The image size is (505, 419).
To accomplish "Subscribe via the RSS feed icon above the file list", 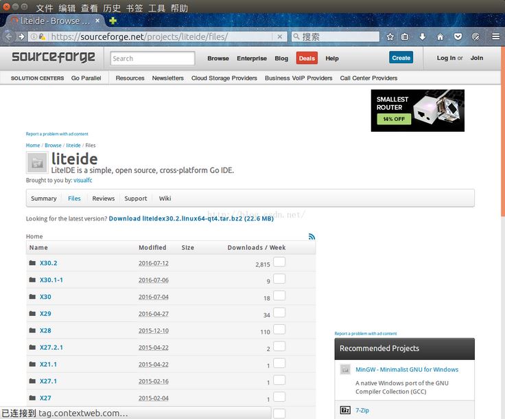I will pyautogui.click(x=312, y=236).
